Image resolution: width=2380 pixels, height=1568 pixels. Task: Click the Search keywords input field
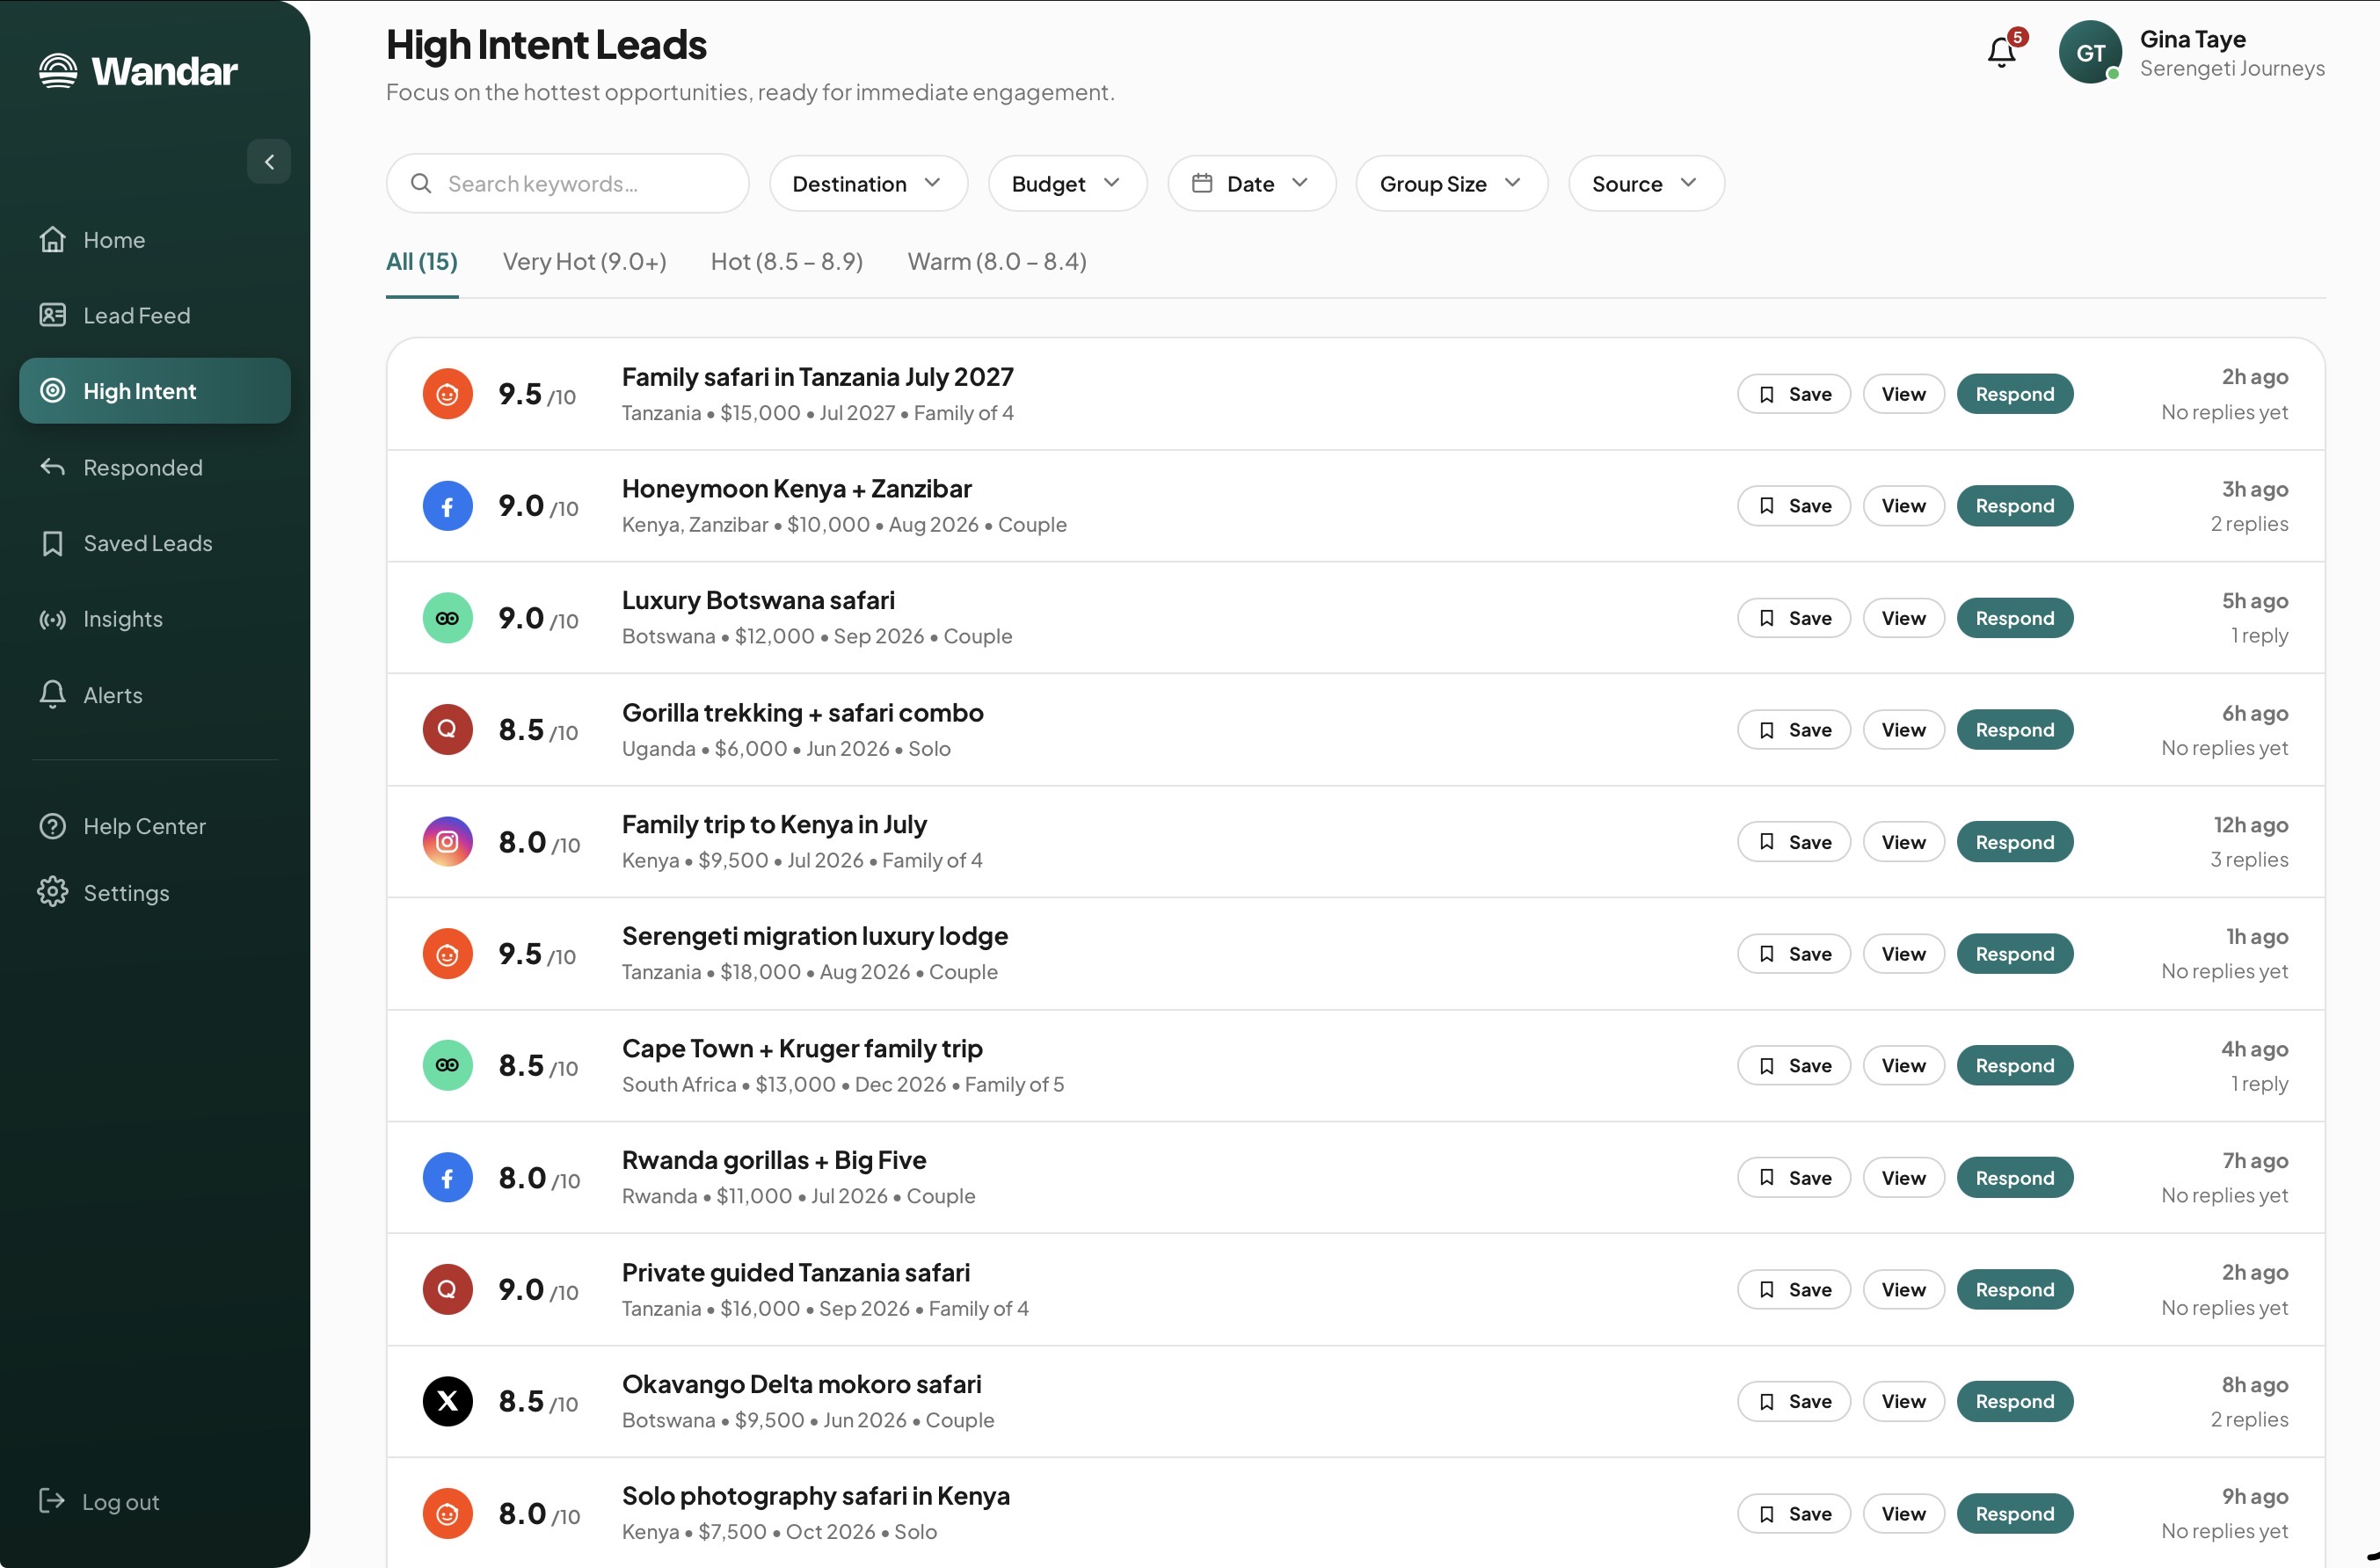(x=568, y=184)
